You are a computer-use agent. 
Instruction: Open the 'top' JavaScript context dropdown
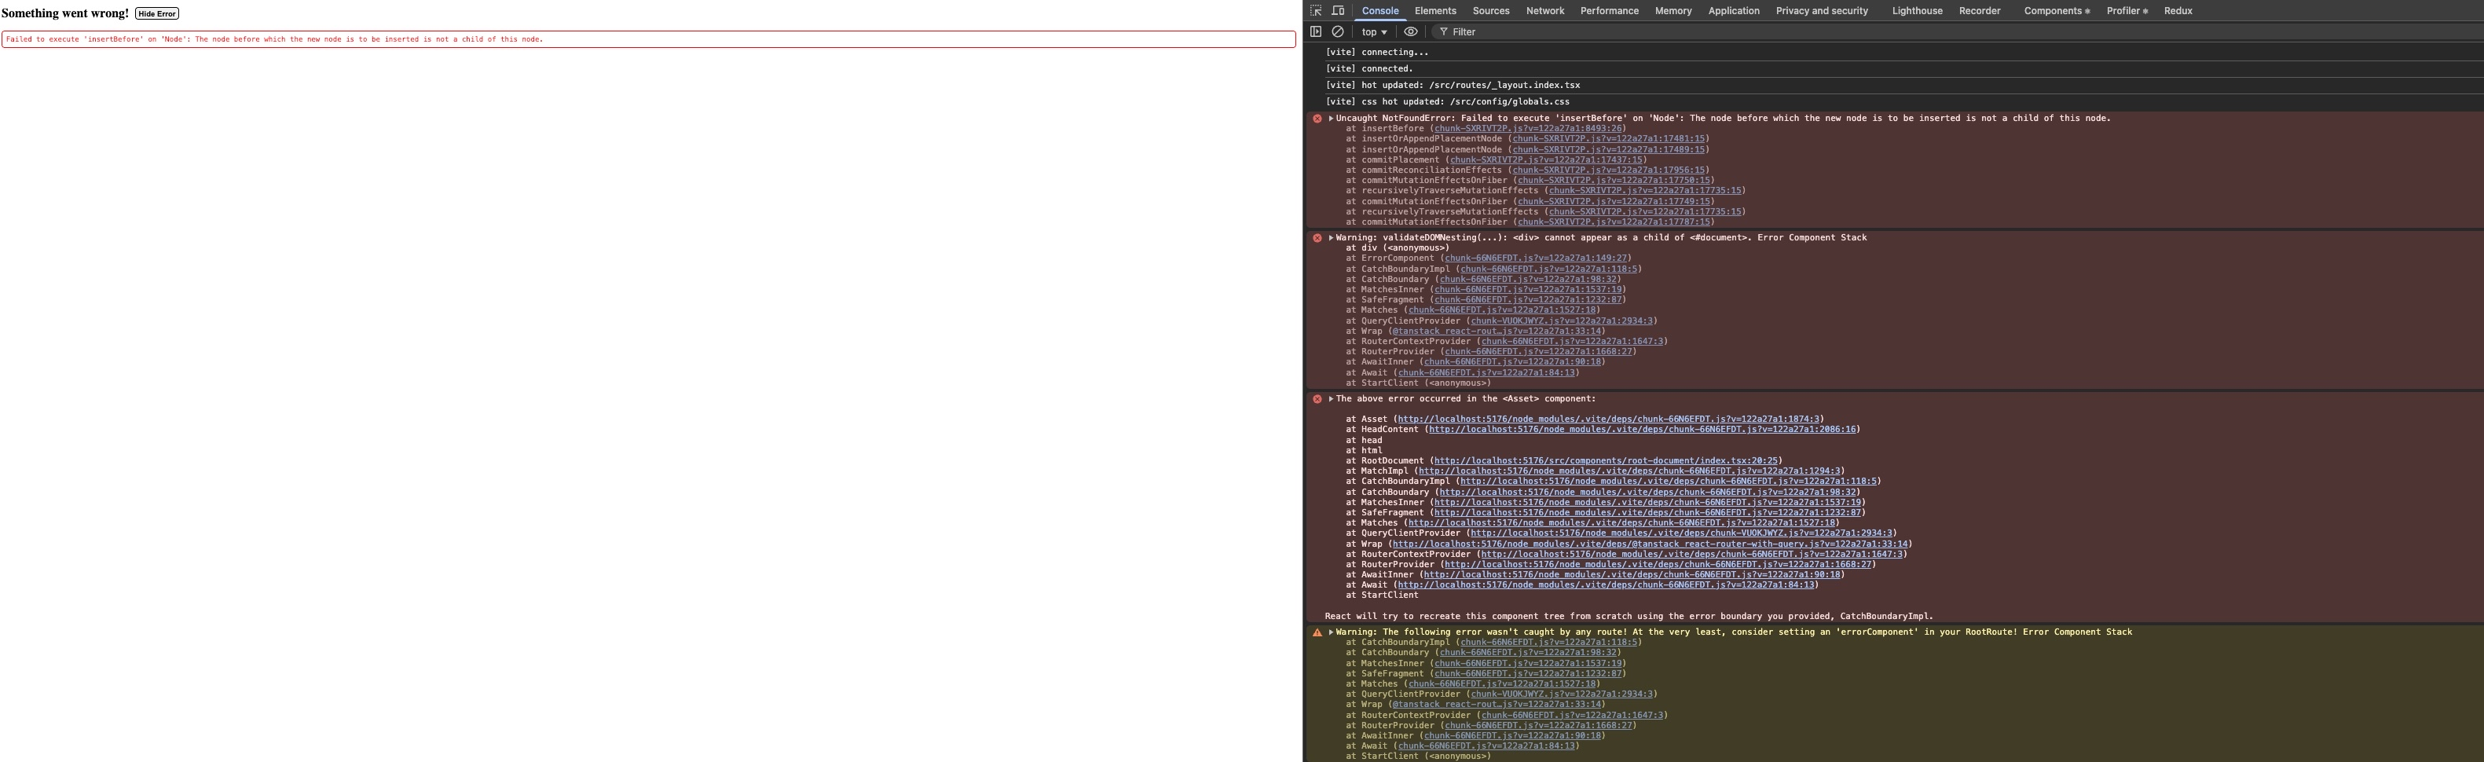[x=1374, y=32]
